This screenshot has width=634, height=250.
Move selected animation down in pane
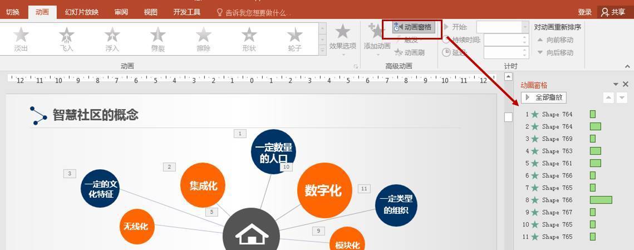621,97
